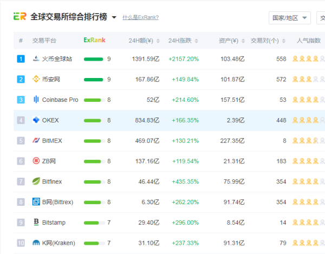Click the Bitfinex green leaf icon

(36, 181)
